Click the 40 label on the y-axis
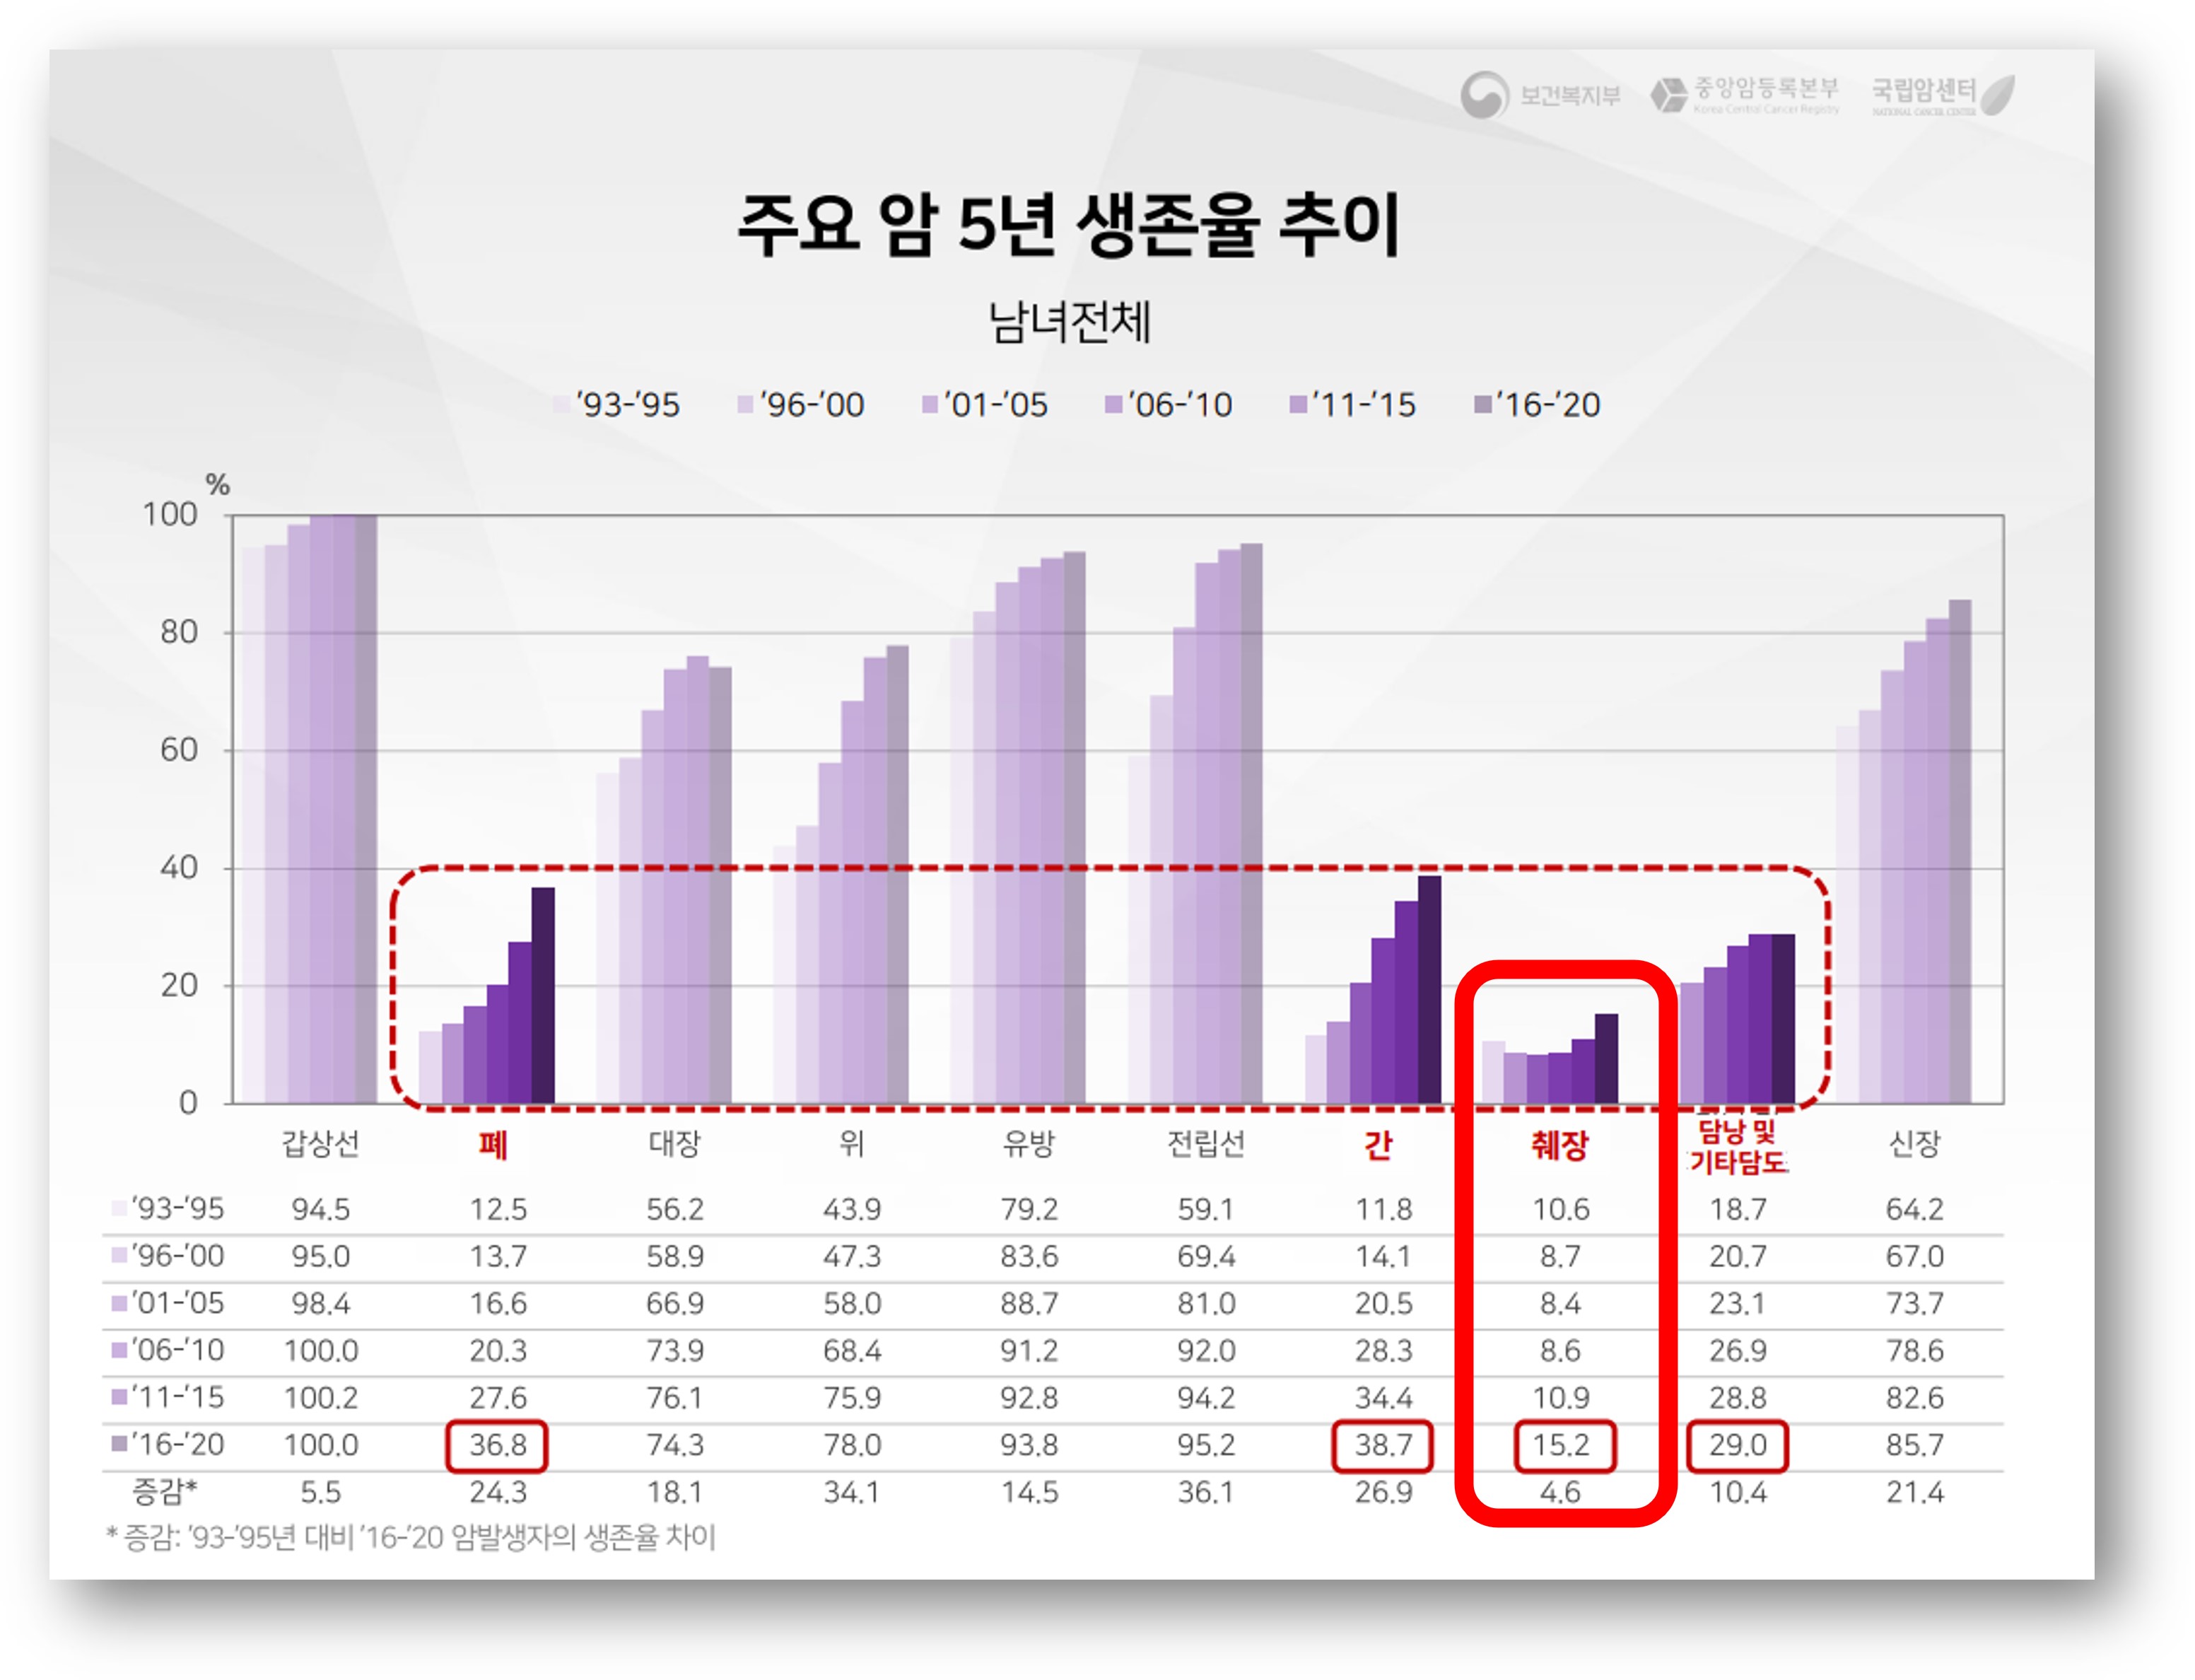 pos(179,868)
